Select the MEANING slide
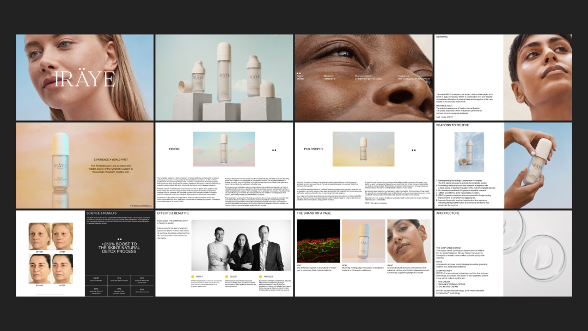The image size is (588, 331). pos(503,78)
